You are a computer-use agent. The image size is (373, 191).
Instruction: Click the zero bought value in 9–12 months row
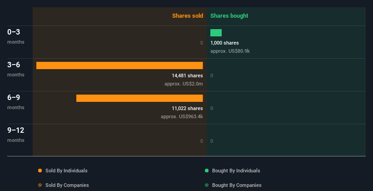(x=212, y=141)
